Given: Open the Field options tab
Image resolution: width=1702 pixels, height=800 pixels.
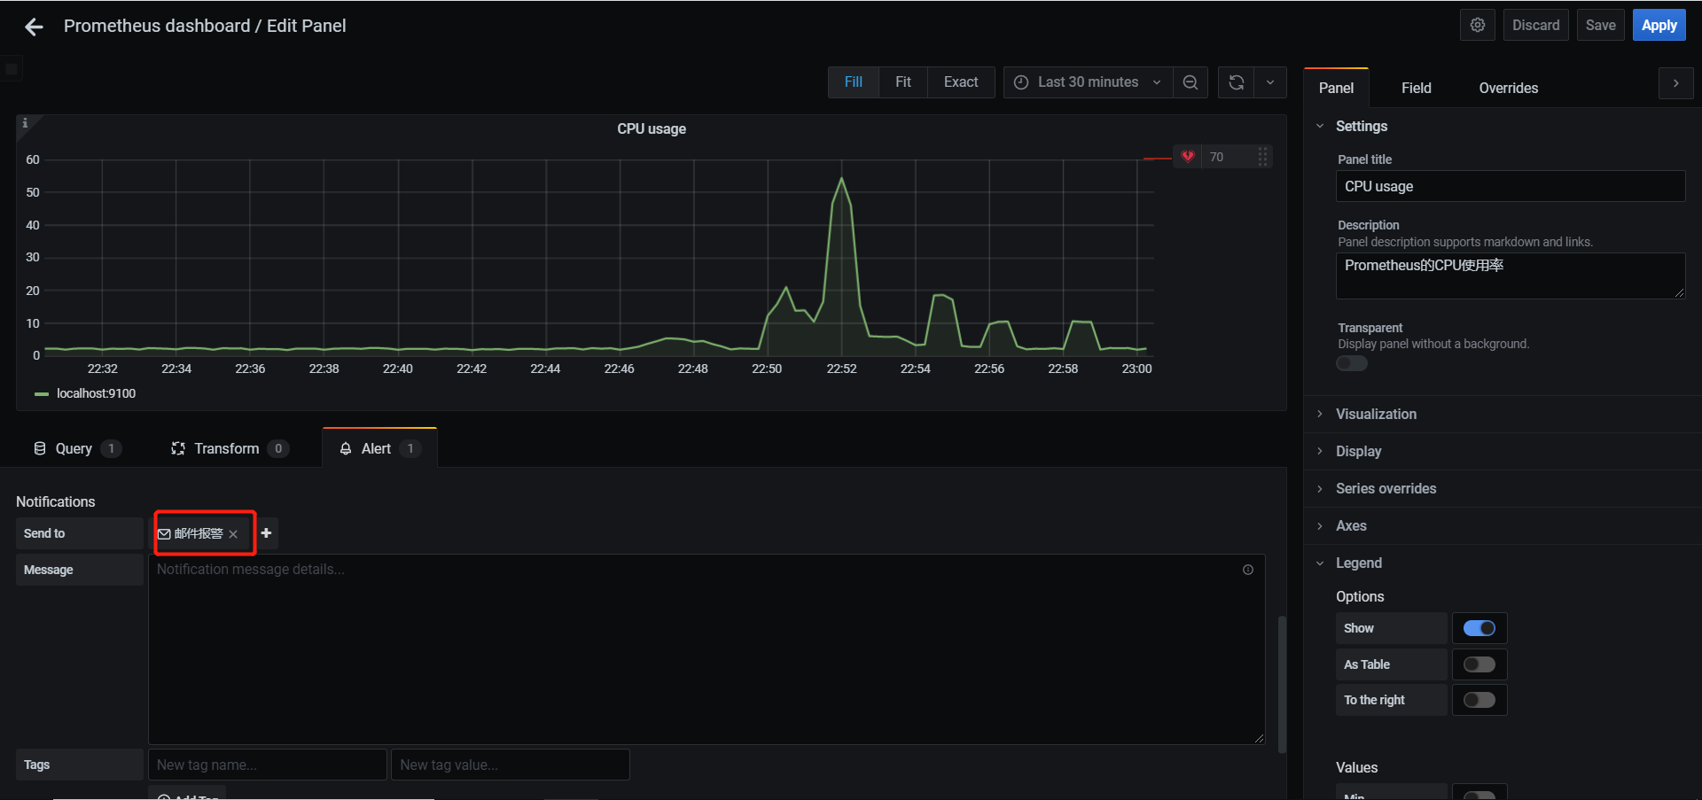Looking at the screenshot, I should click(1416, 88).
